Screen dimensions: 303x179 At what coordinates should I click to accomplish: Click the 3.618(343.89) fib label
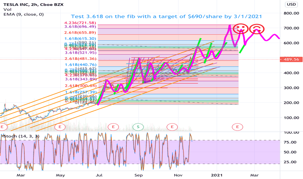81,79
